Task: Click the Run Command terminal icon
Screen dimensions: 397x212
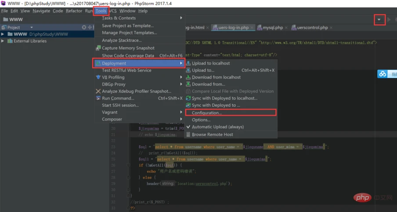Action: 98,98
